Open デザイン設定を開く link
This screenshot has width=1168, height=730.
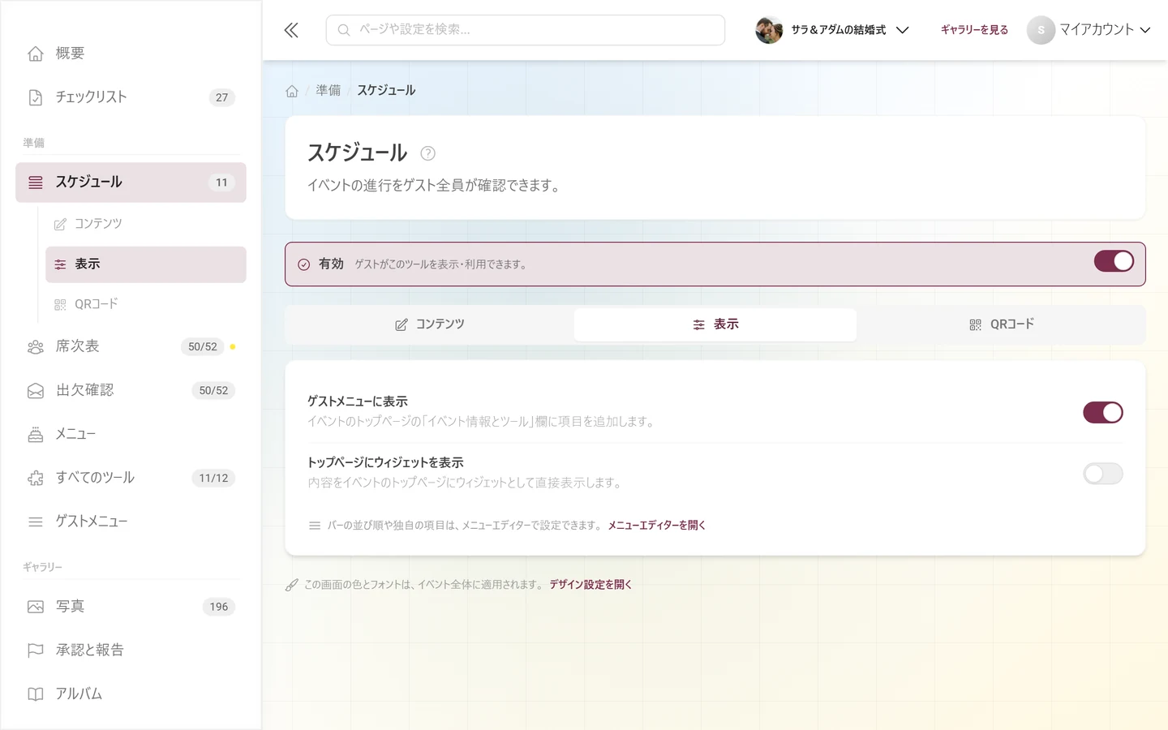(590, 585)
